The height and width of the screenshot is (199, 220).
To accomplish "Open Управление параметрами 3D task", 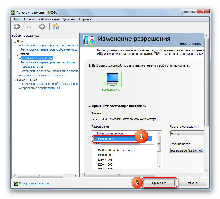I will pyautogui.click(x=40, y=88).
